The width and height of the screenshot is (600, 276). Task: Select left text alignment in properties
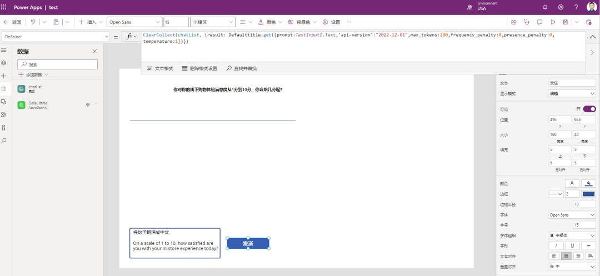pos(554,256)
